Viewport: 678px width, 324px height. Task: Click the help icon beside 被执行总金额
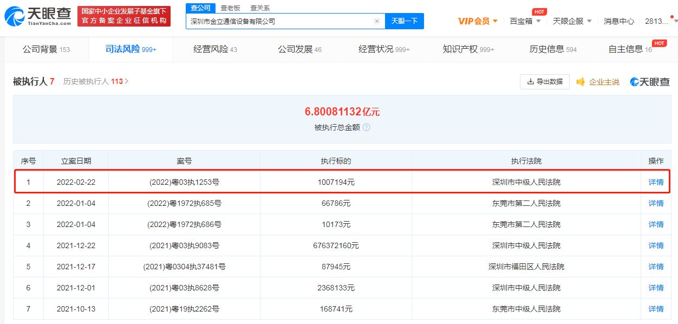pyautogui.click(x=366, y=127)
